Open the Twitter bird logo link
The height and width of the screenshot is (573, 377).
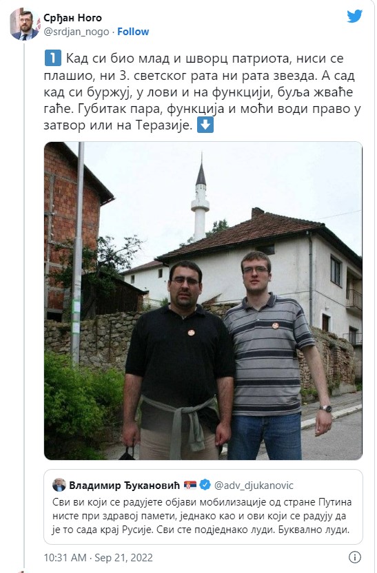pyautogui.click(x=354, y=16)
